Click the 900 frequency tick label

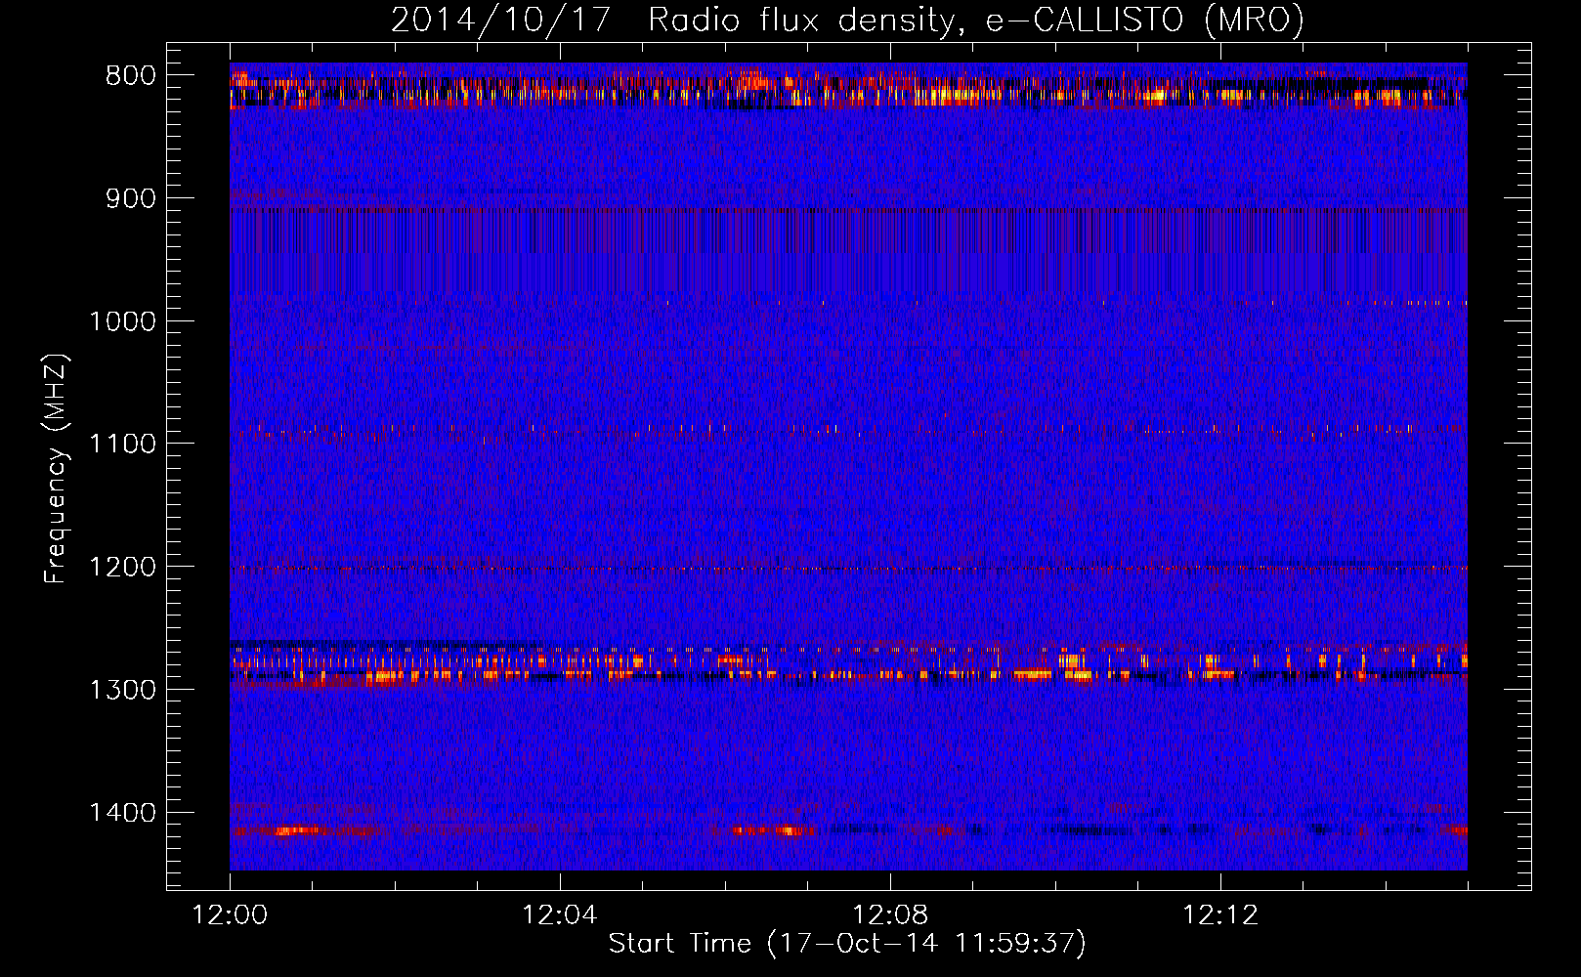coord(131,198)
